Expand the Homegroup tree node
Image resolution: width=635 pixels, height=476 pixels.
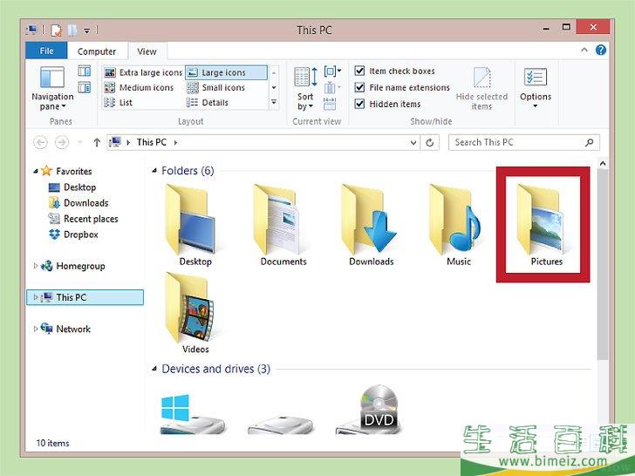pyautogui.click(x=36, y=266)
